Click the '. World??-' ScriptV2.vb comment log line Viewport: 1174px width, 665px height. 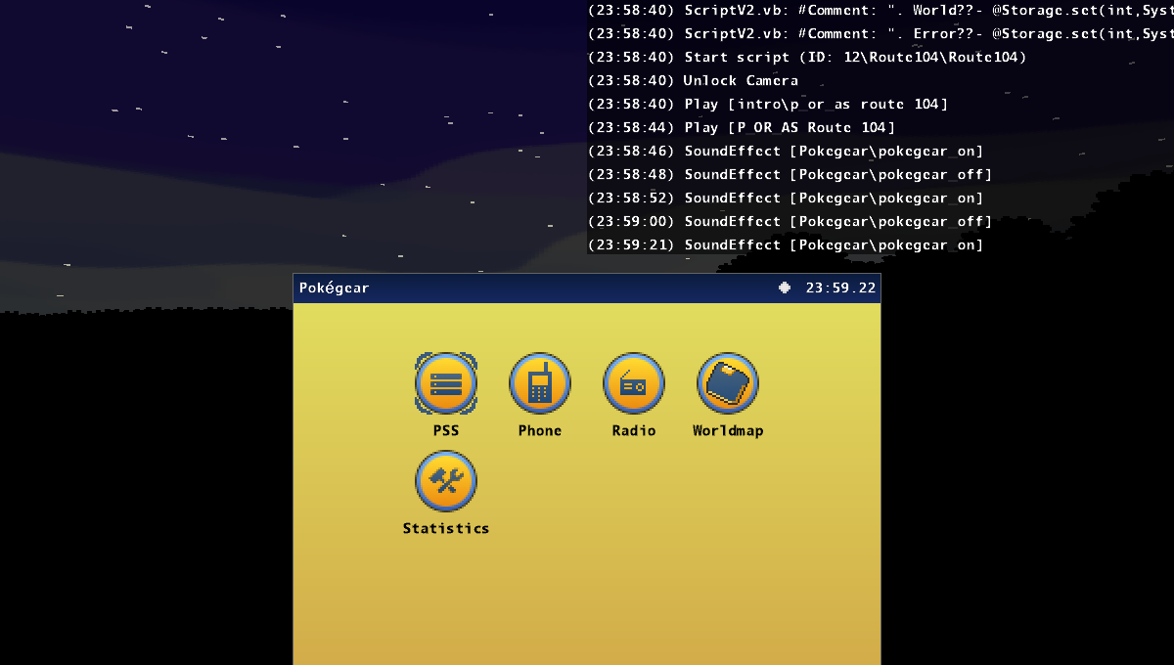point(880,10)
